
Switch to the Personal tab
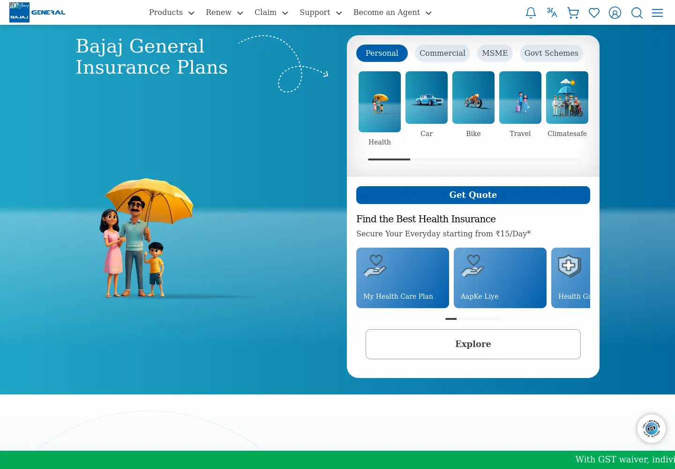tap(382, 53)
